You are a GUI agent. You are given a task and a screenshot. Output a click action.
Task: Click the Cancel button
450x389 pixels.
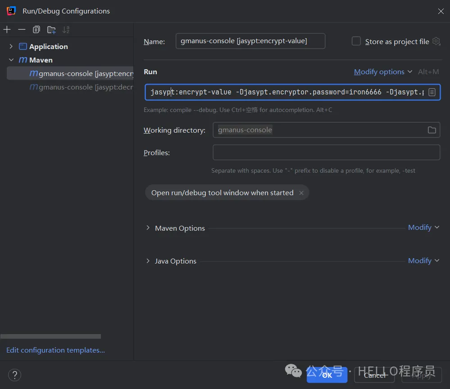374,375
